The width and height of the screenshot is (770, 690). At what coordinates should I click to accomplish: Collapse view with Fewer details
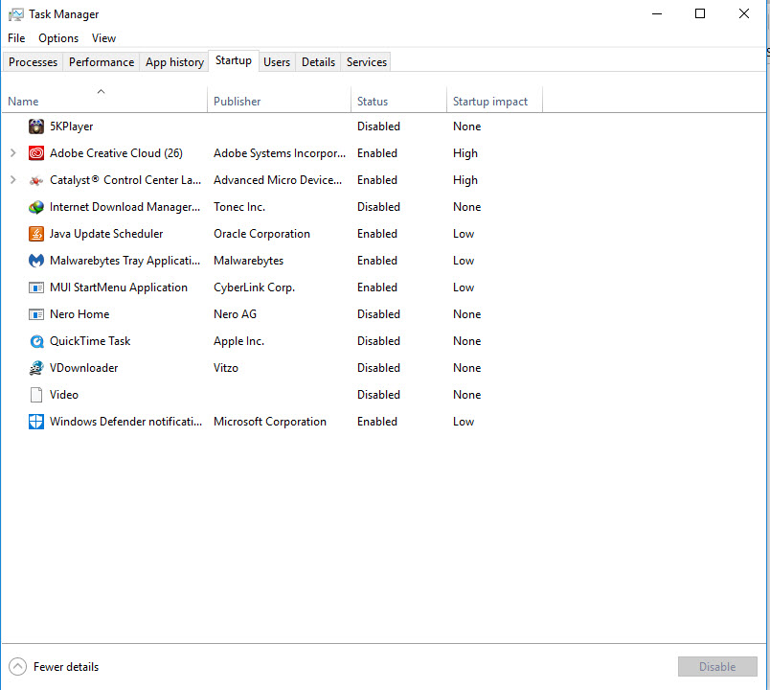pyautogui.click(x=54, y=667)
